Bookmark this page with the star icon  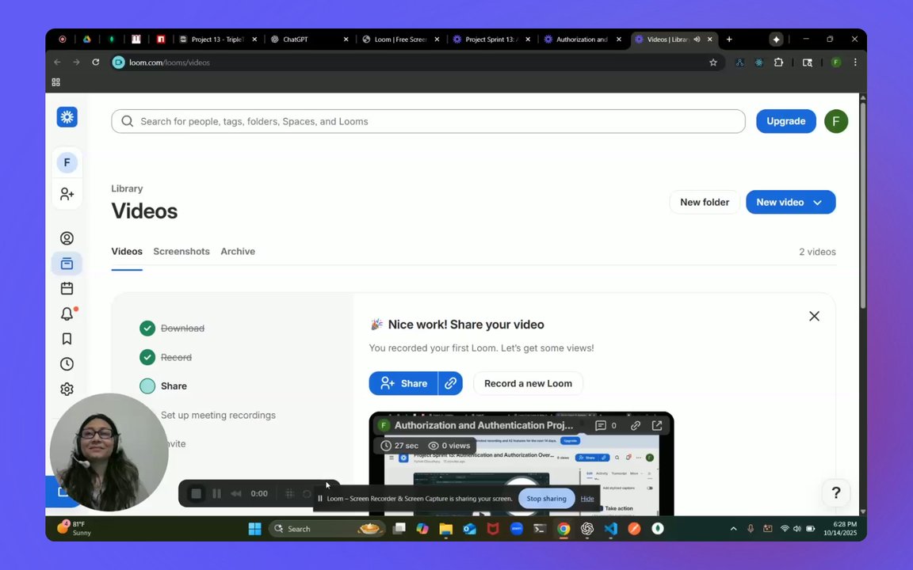[712, 63]
